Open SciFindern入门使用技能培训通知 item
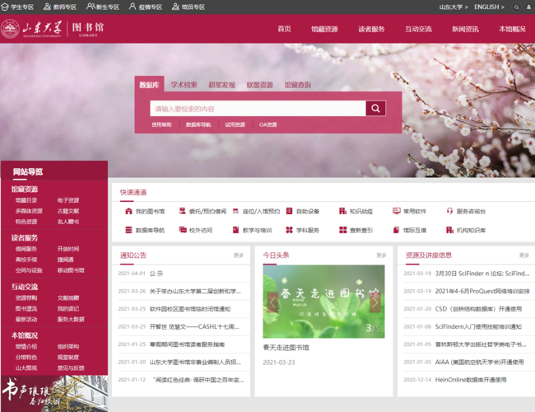The image size is (535, 412). pyautogui.click(x=478, y=326)
